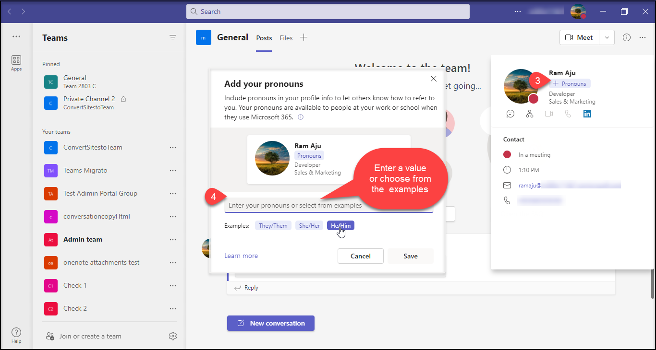This screenshot has height=350, width=656.
Task: Start chat from profile card chat icon
Action: point(510,114)
